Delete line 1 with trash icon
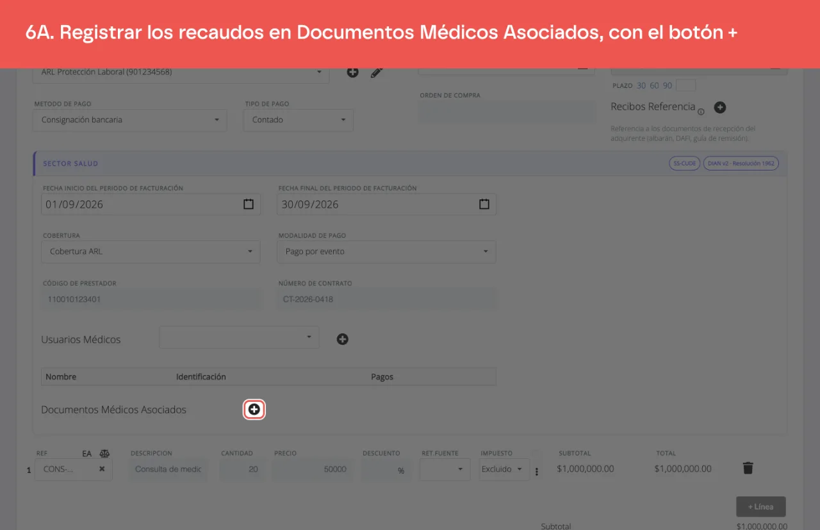820x530 pixels. (x=748, y=468)
